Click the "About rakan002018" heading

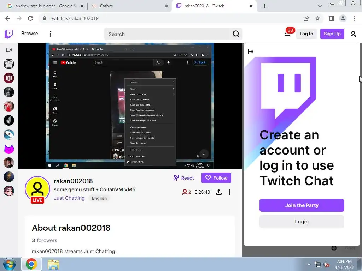[71, 228]
